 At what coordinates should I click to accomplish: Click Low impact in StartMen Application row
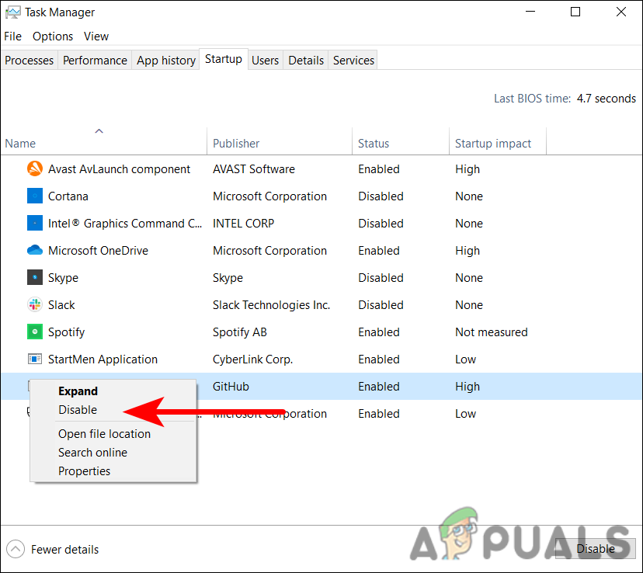465,359
